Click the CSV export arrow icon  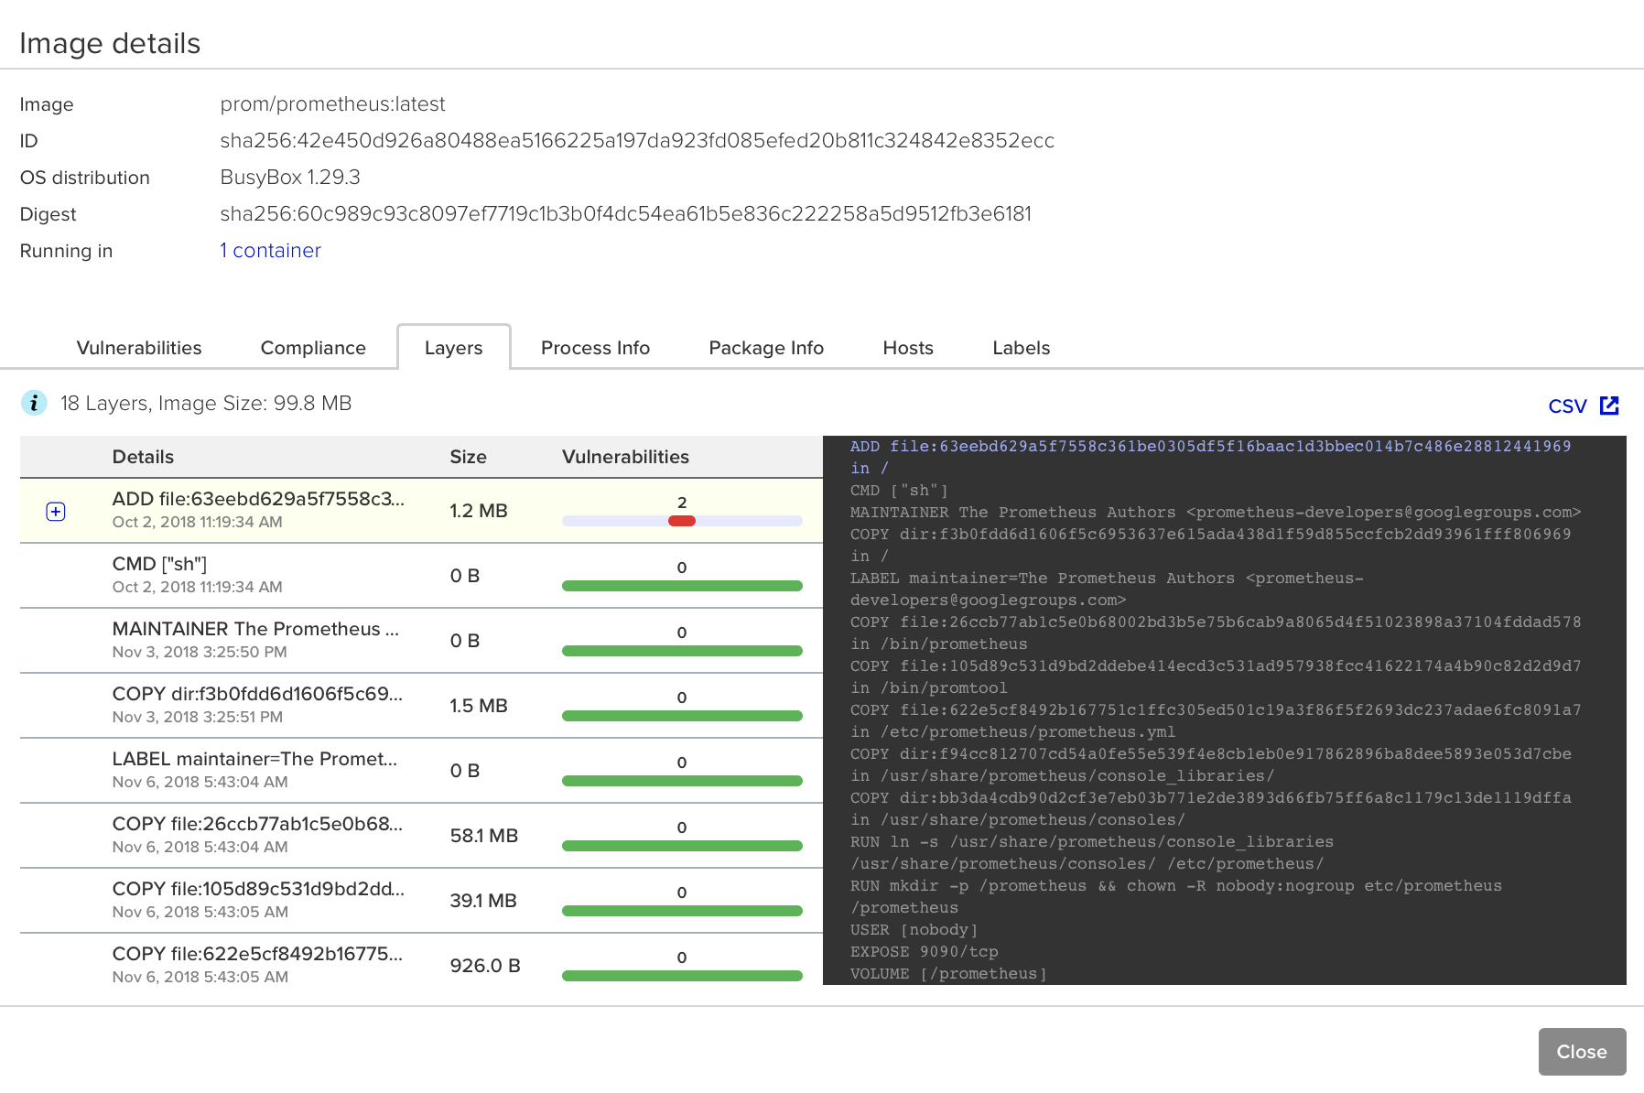click(1609, 406)
